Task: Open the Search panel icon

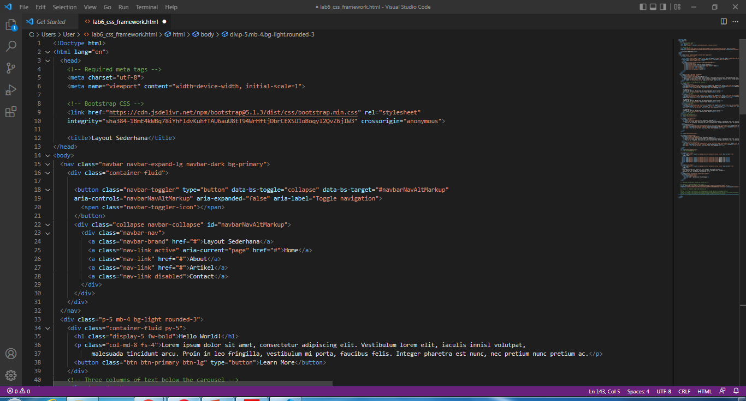Action: click(11, 46)
